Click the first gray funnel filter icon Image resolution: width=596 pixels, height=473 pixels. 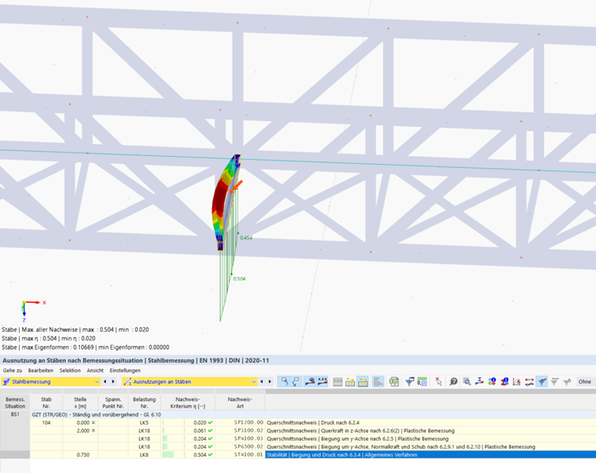coord(554,381)
